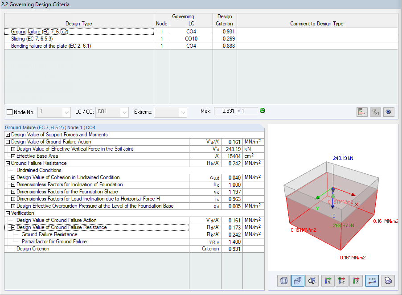
Task: Open the Node No. dropdown
Action: [x=66, y=112]
